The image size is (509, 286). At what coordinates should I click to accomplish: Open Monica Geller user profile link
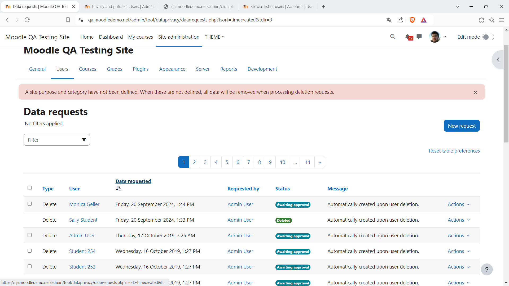84,204
